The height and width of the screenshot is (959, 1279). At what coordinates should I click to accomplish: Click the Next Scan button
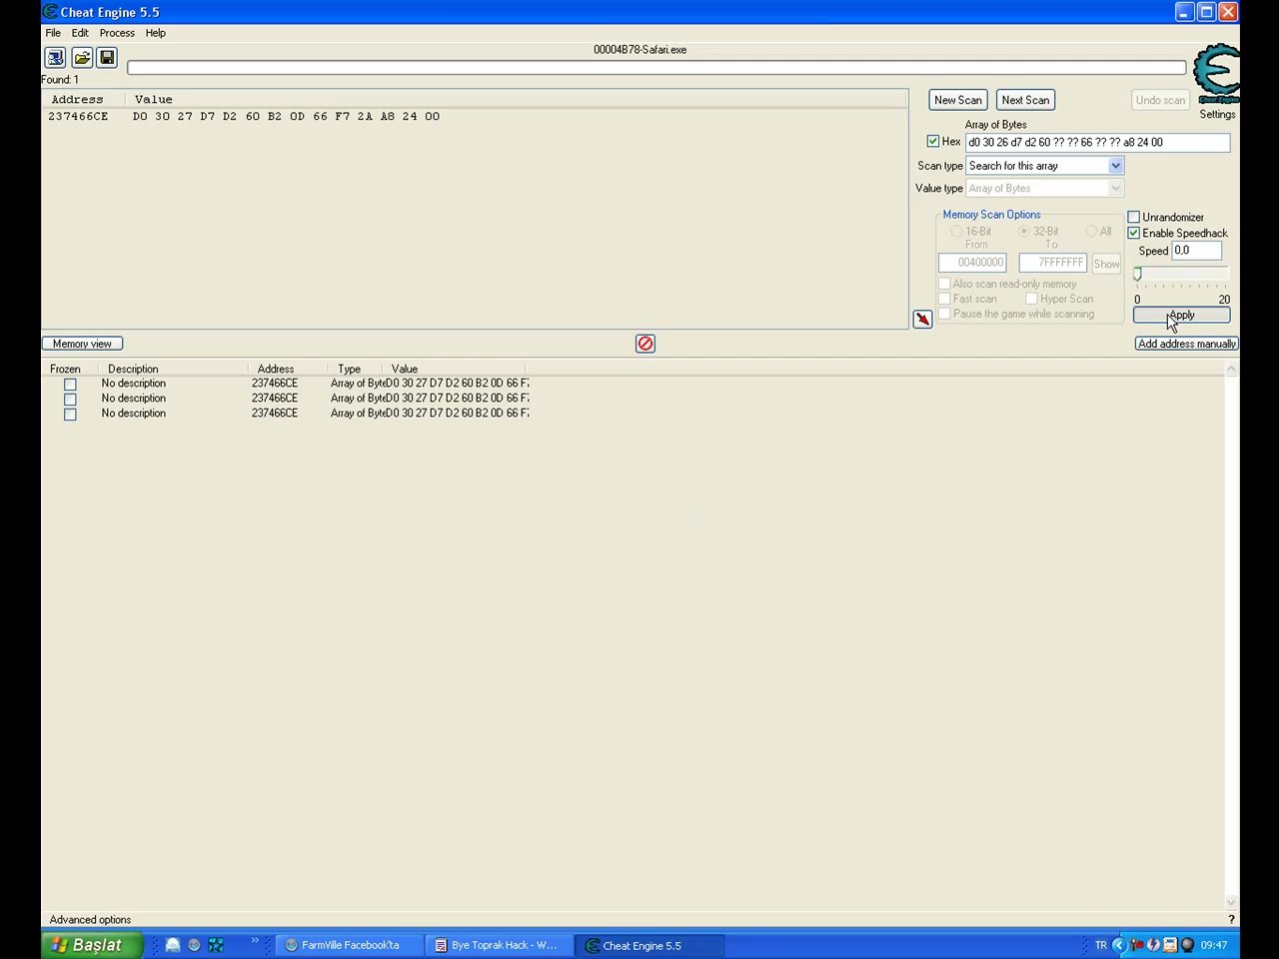point(1025,100)
